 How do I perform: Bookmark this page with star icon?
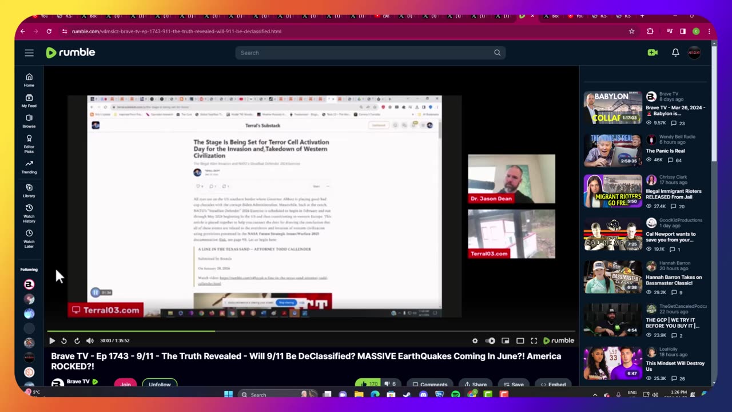631,31
